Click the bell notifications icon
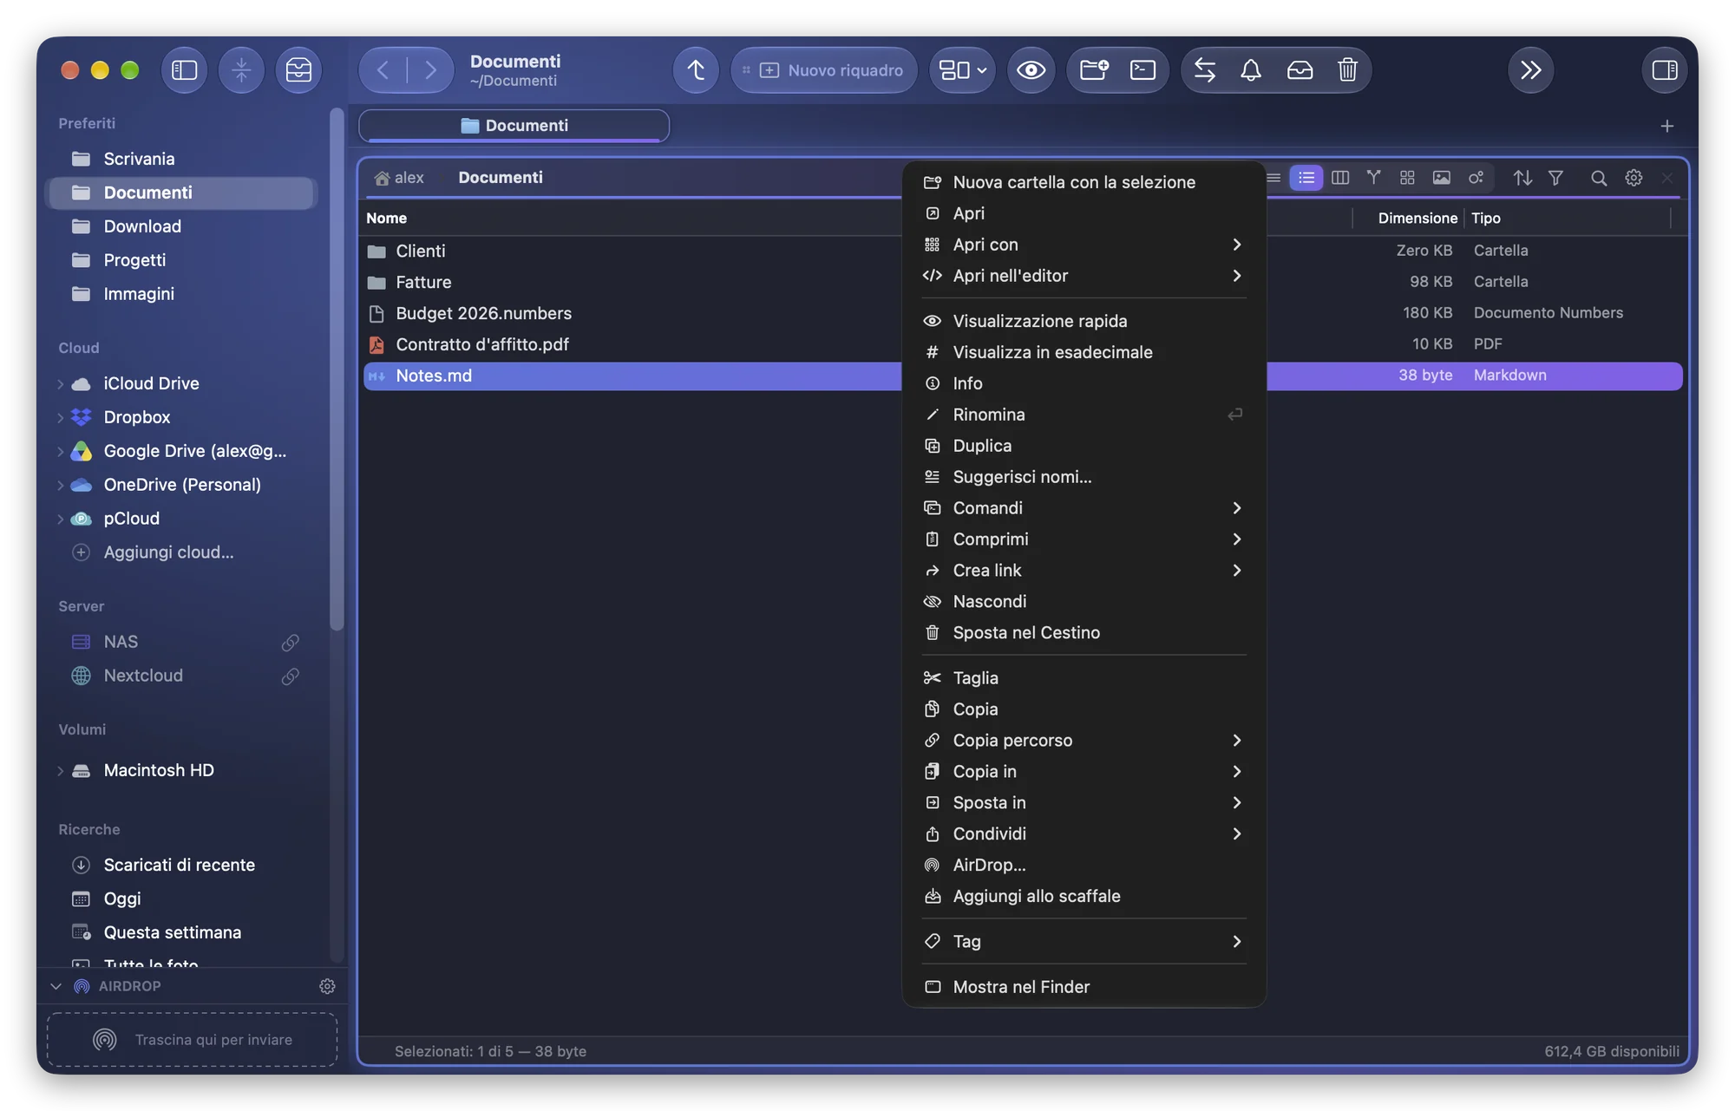This screenshot has width=1735, height=1111. pyautogui.click(x=1250, y=70)
